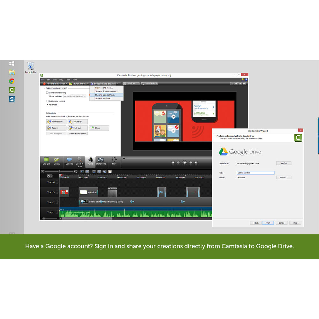Open the Recycle Bin desktop icon
Screen dimensions: 319x319
point(31,67)
